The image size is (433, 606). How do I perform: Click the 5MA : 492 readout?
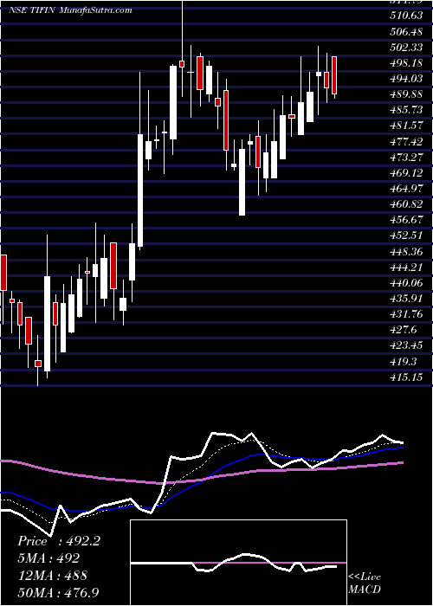48,558
